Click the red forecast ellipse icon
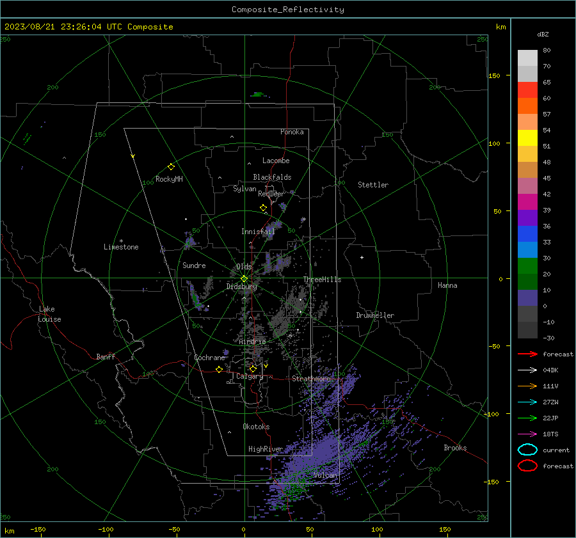Image resolution: width=576 pixels, height=538 pixels. (x=527, y=466)
